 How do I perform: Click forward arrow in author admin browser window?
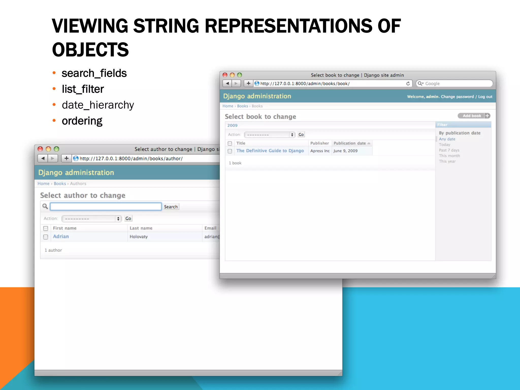53,158
